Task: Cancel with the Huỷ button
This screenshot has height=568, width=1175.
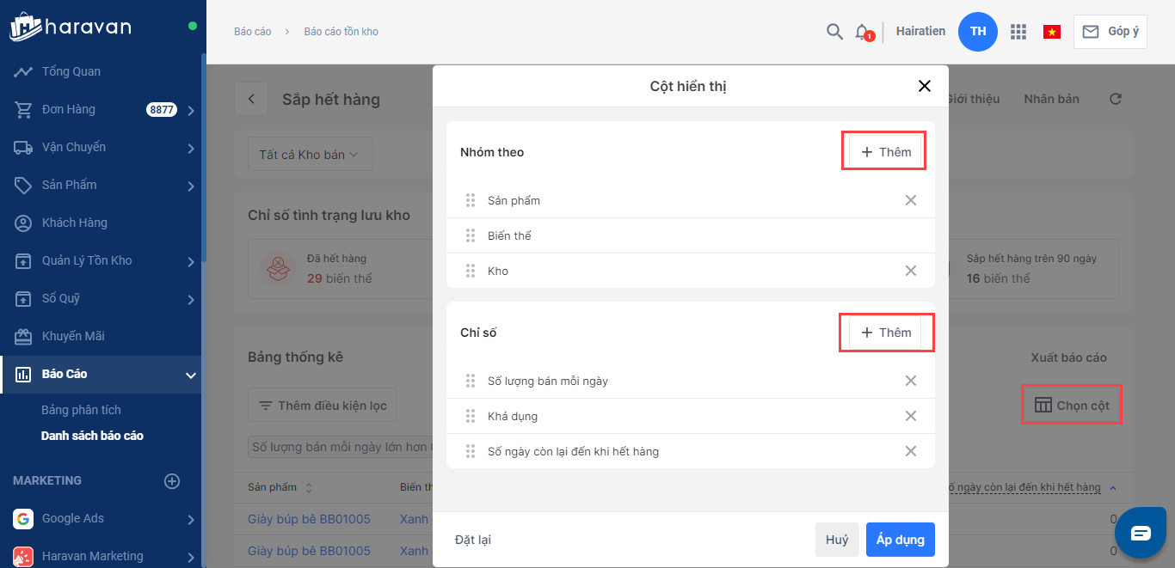Action: click(x=837, y=540)
